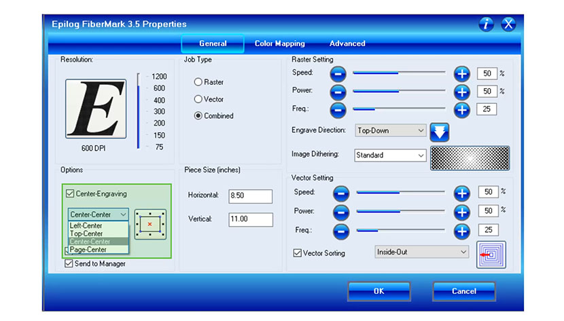Select the Raster job type
This screenshot has height=321, width=564.
tap(198, 82)
